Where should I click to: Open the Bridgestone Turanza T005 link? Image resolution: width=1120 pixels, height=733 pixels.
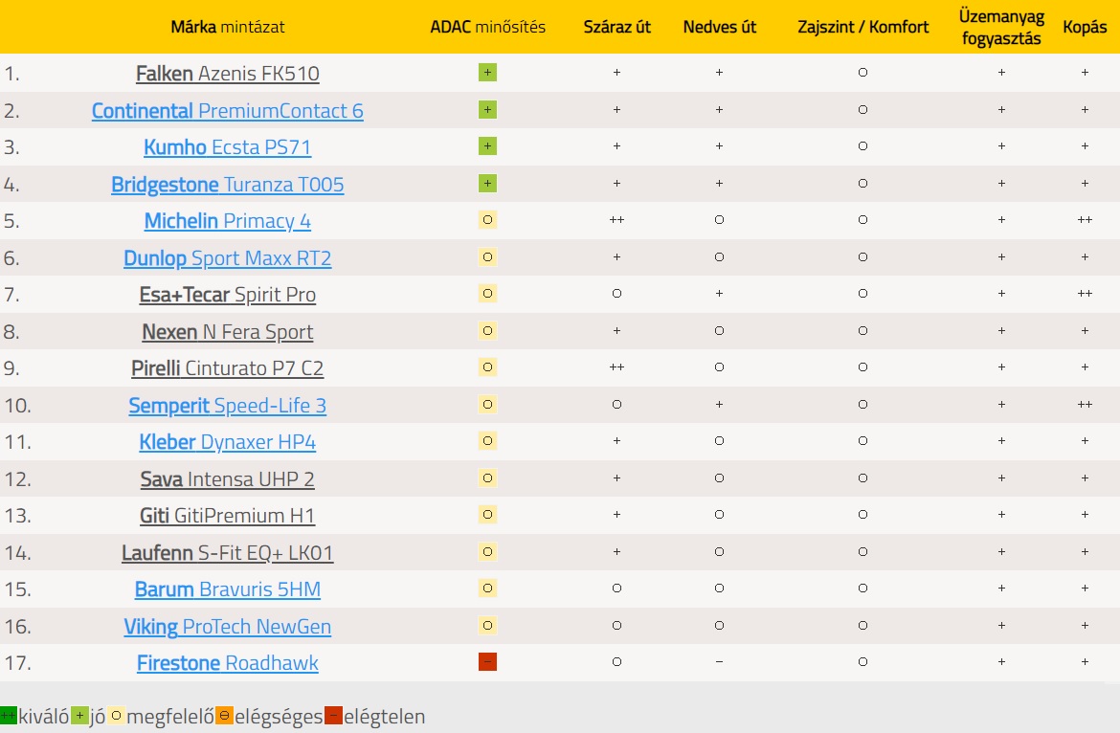[227, 184]
